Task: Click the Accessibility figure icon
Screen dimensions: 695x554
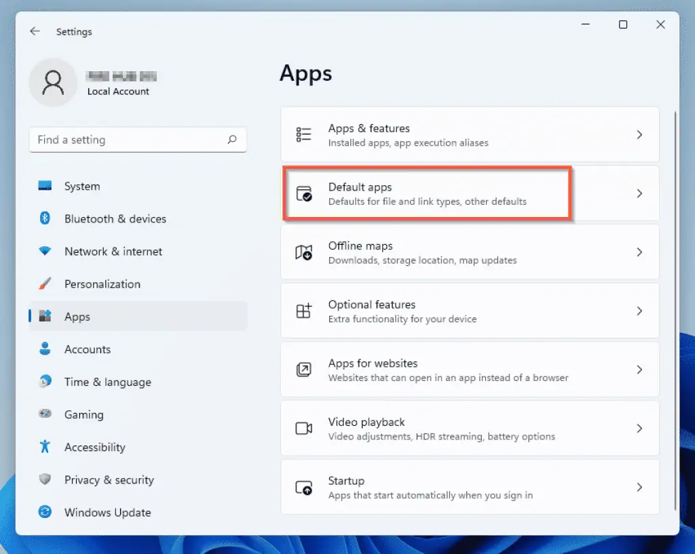Action: 45,446
